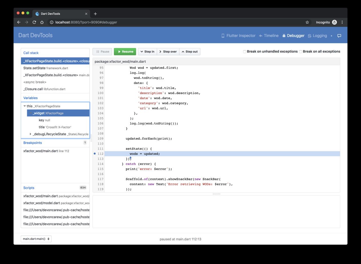361x264 pixels.
Task: Collapse the 'this' variable node
Action: pyautogui.click(x=25, y=106)
